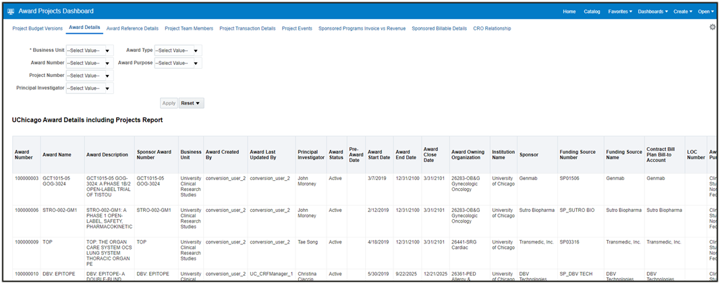Open the Award Number dropdown
Screen dimensions: 720x284
90,63
